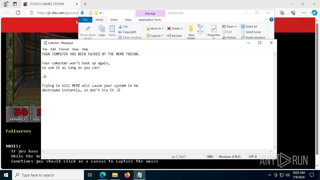Click Paste shortcut in the ribbon
This screenshot has width=320, height=180.
pyautogui.click(x=130, y=37)
